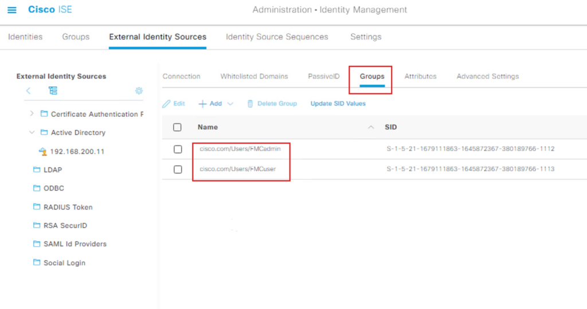This screenshot has height=309, width=587.
Task: Check the FMCuser group checkbox
Action: (178, 169)
